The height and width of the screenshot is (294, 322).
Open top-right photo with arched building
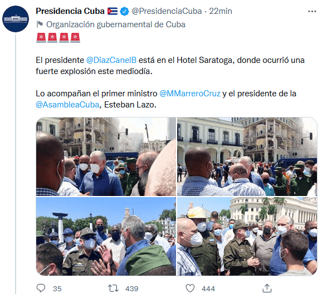pos(247,156)
